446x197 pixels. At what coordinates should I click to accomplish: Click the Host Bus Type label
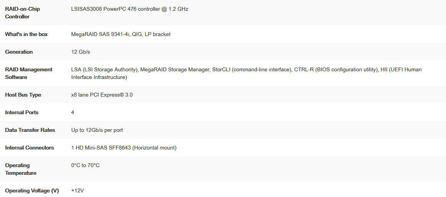[x=23, y=95]
